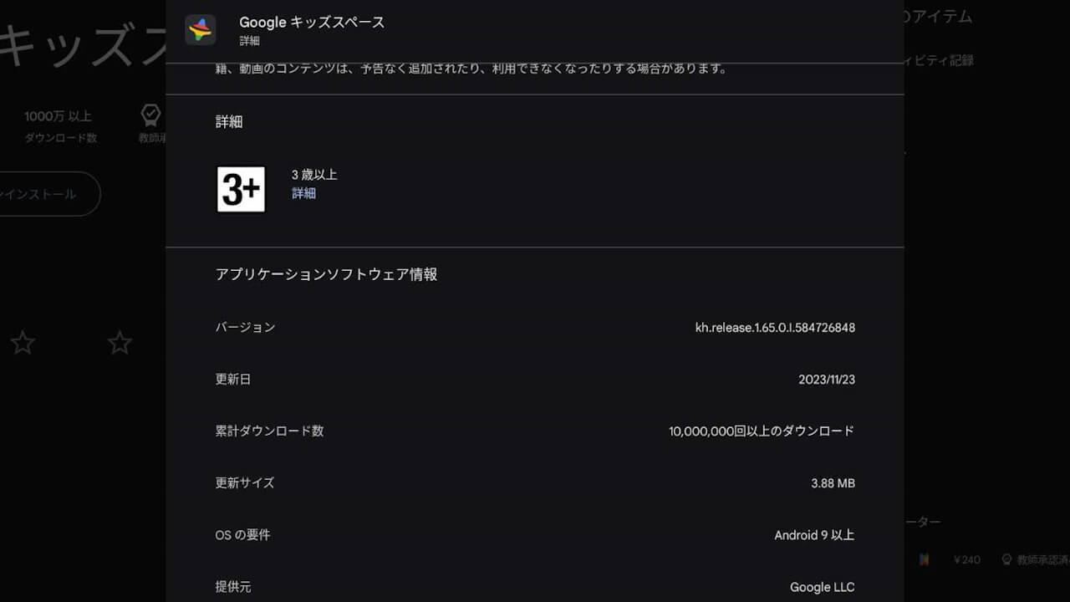The image size is (1070, 602).
Task: Click the 提供元 Google LLC value
Action: tap(823, 587)
